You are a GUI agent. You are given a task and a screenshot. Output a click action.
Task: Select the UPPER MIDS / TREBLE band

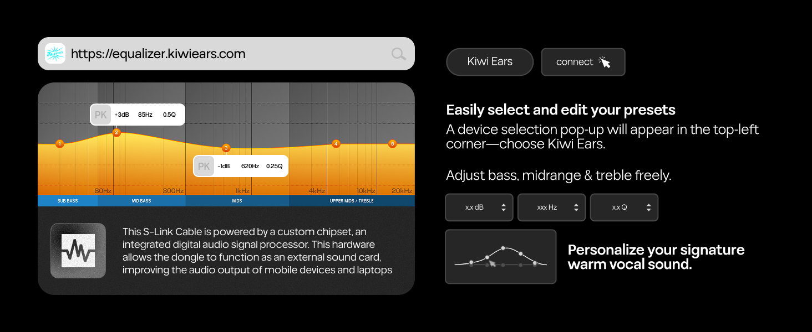352,201
